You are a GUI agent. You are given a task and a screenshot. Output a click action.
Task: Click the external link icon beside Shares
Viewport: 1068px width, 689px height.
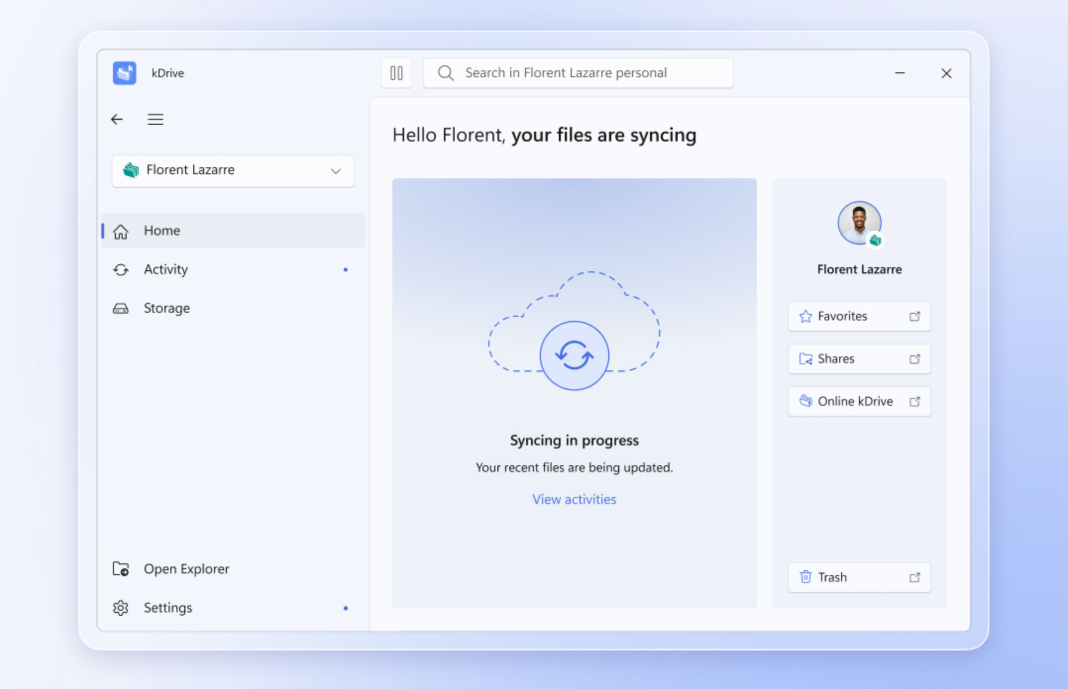[x=915, y=359]
